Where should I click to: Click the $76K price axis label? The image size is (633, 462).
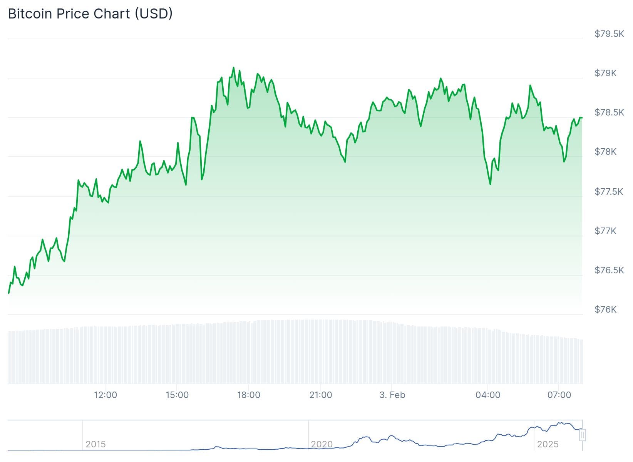tap(605, 310)
